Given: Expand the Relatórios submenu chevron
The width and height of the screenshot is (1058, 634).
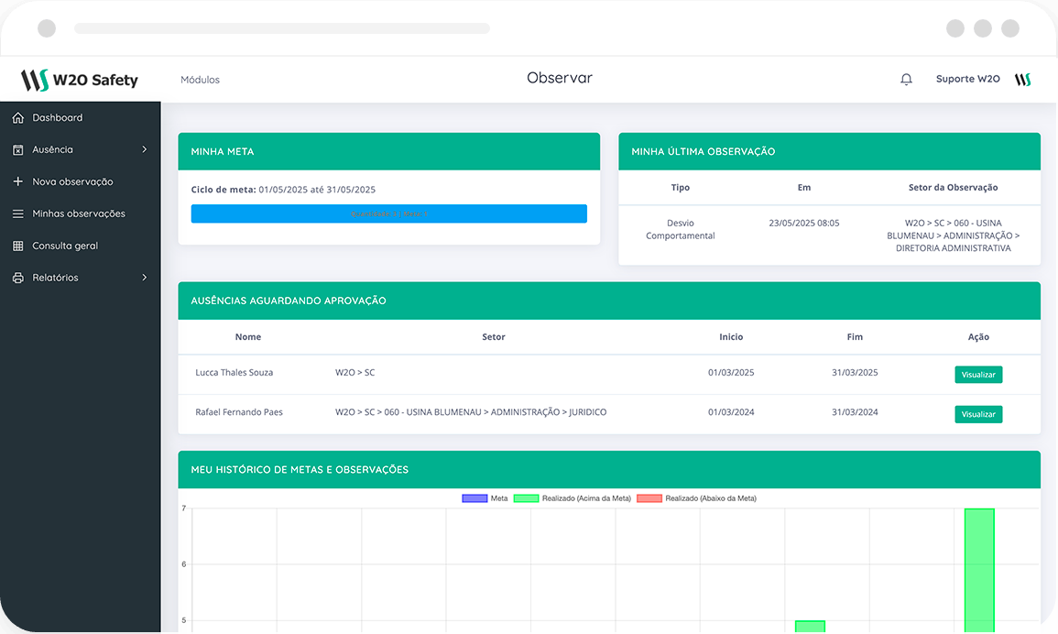Looking at the screenshot, I should (145, 279).
